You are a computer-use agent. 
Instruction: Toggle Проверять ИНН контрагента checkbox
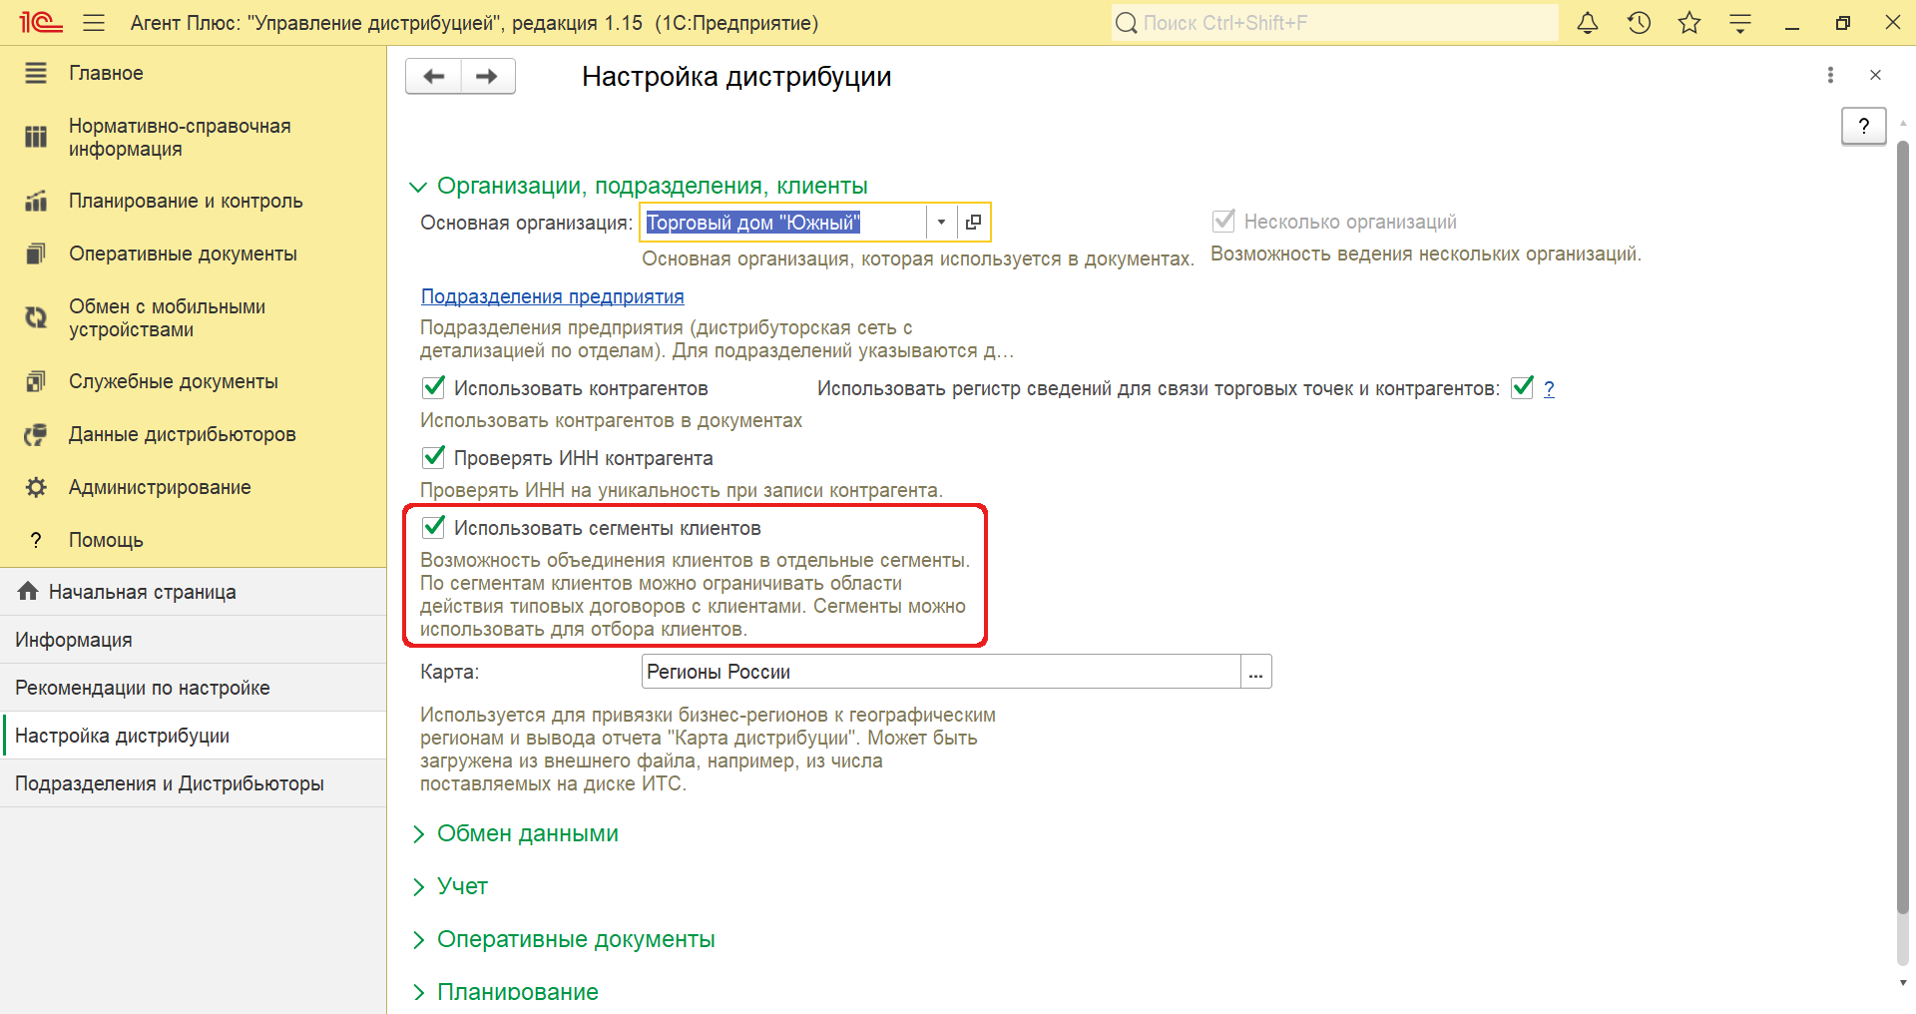(x=433, y=457)
